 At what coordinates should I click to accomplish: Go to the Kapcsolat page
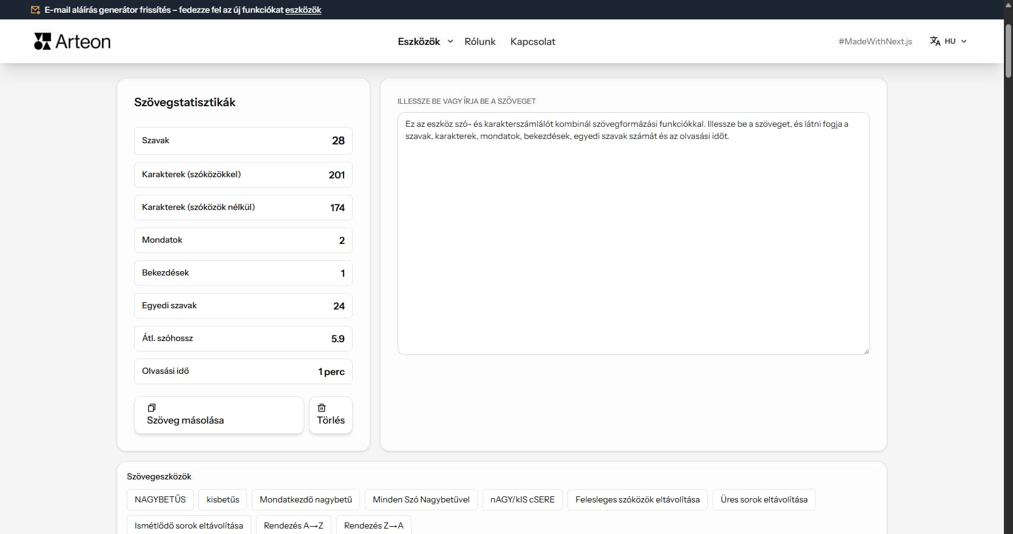(532, 41)
